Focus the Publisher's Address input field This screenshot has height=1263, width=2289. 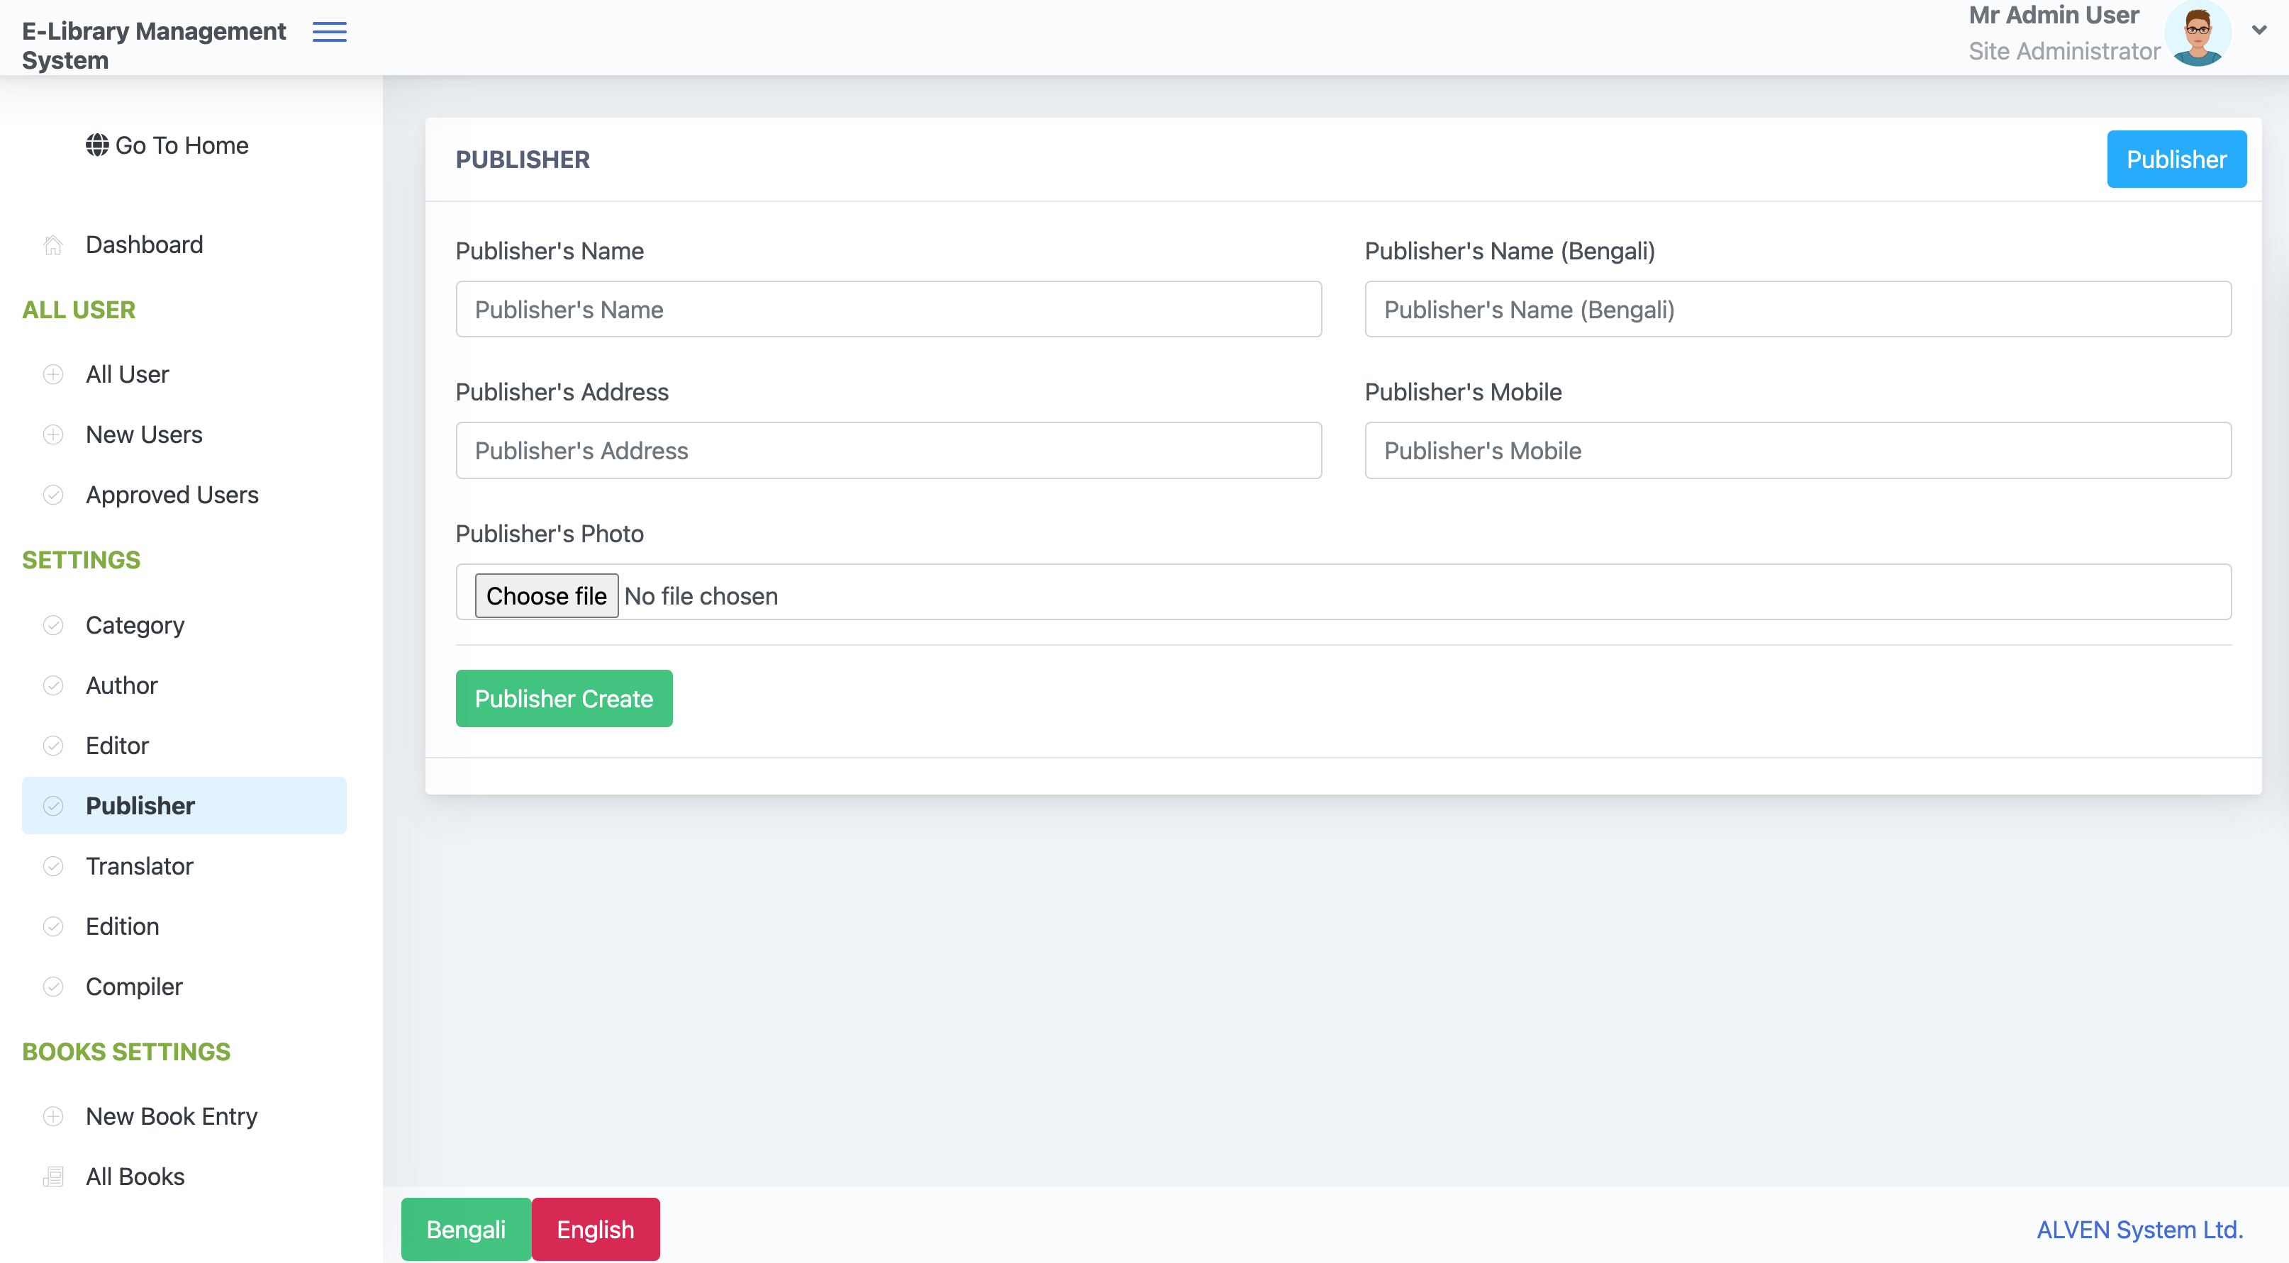[x=889, y=450]
